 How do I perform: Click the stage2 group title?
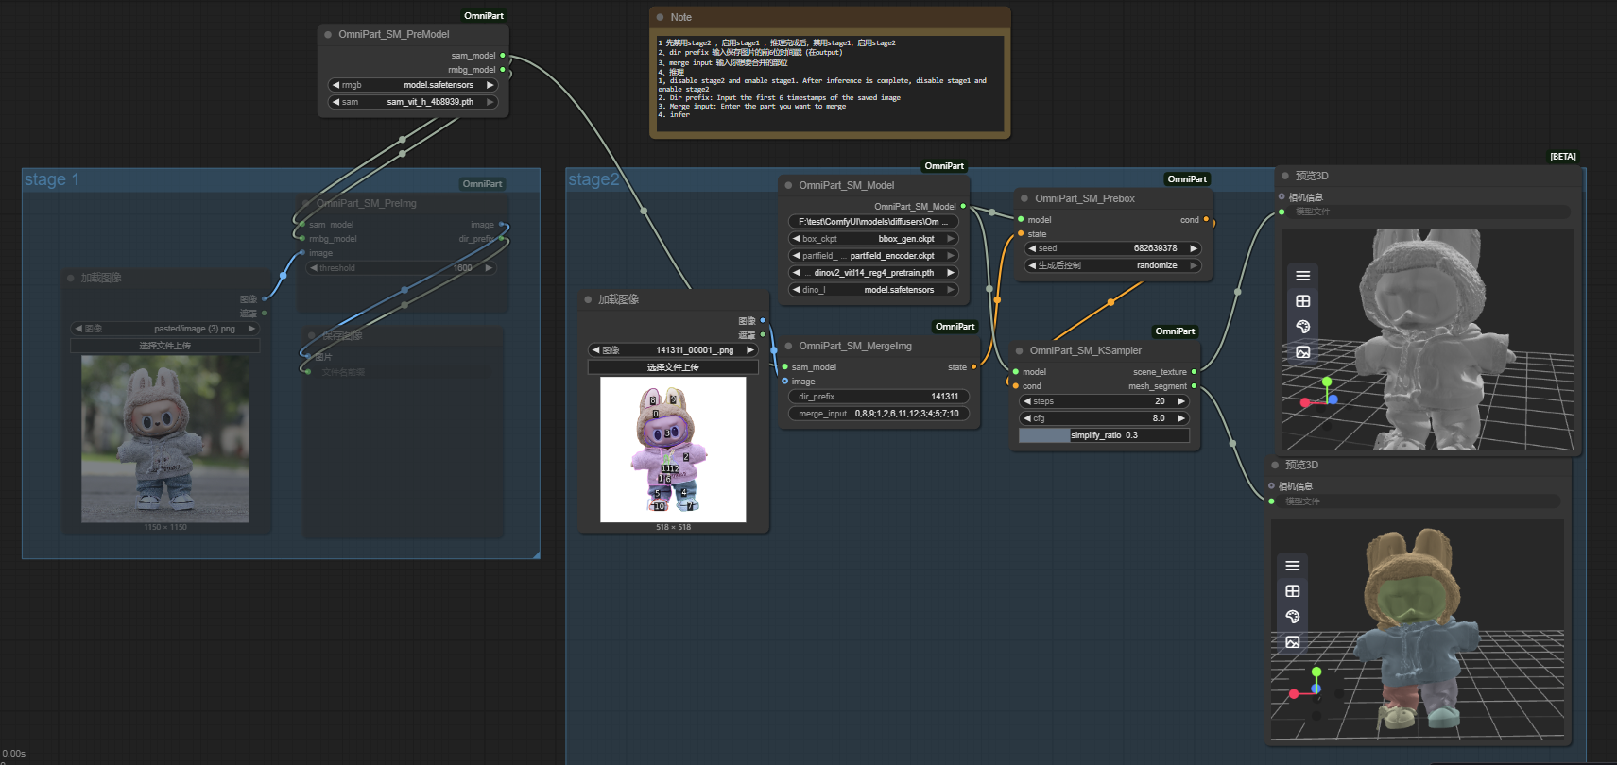pos(593,179)
